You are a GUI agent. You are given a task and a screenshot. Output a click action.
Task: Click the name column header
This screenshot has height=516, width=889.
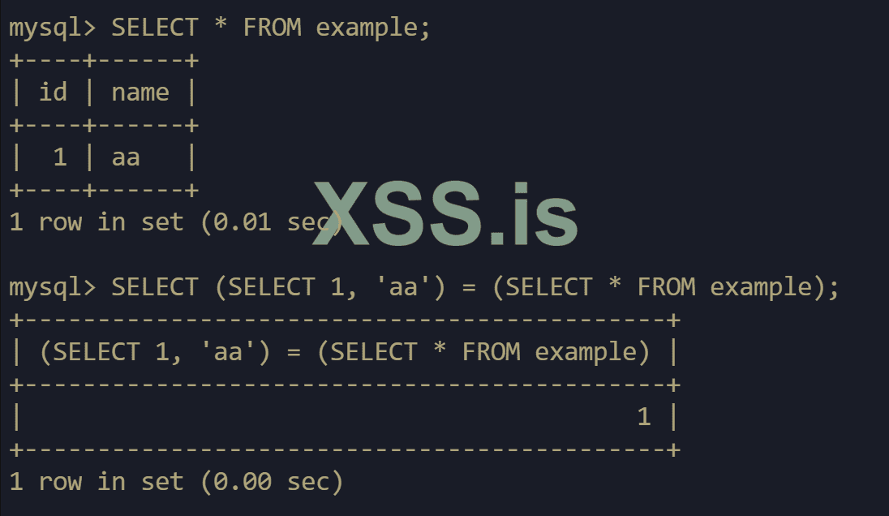pyautogui.click(x=140, y=92)
